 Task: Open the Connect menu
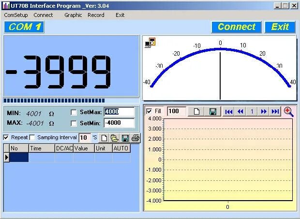coord(43,15)
